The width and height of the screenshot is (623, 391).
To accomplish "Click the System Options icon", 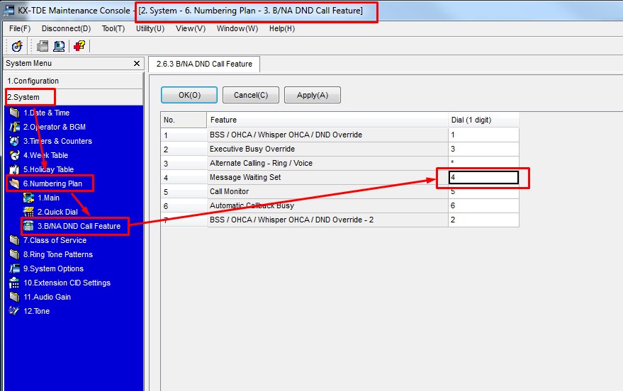I will point(14,268).
